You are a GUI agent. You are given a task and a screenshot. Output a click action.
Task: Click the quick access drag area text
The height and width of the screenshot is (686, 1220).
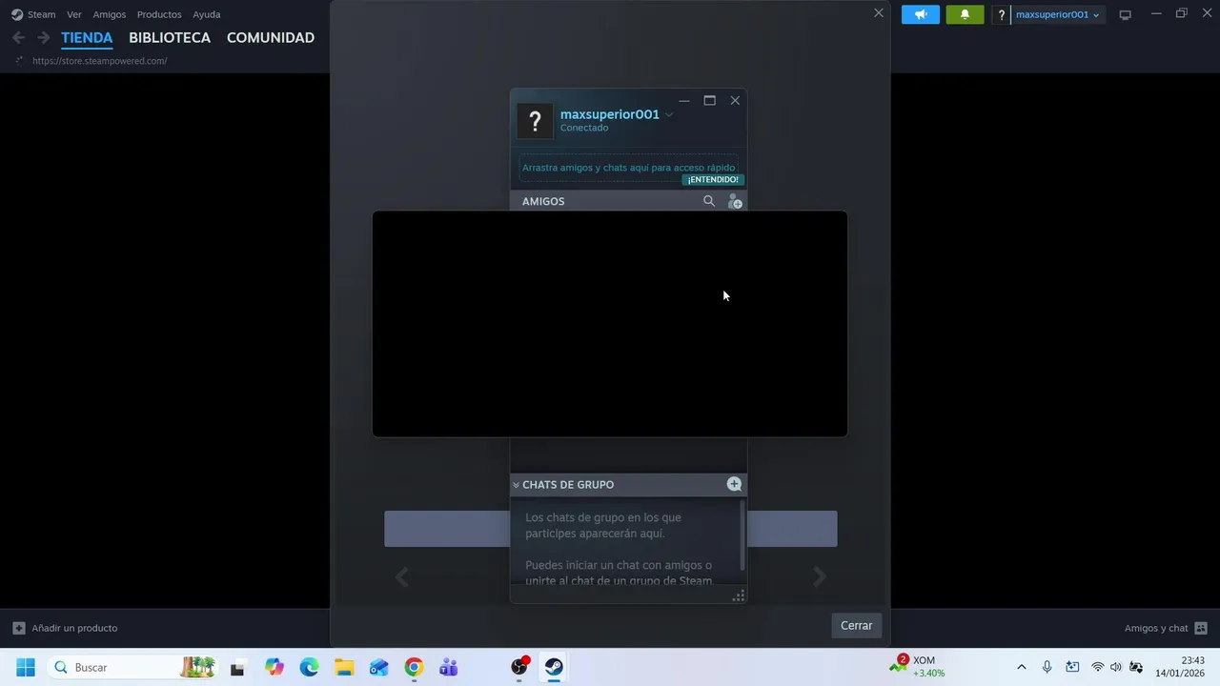[628, 168]
